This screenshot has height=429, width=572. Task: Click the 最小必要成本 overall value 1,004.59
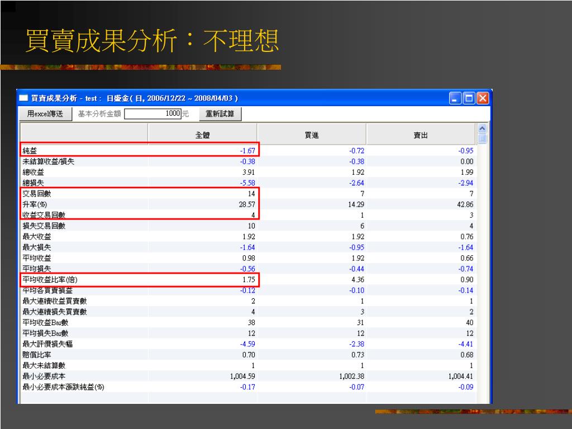click(242, 376)
